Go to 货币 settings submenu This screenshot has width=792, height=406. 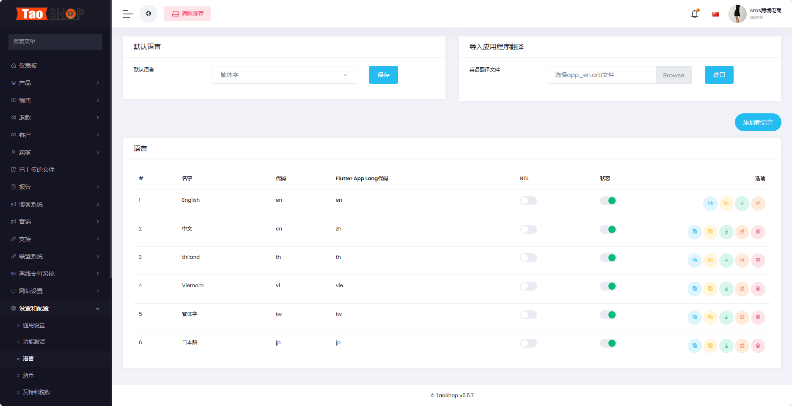click(28, 375)
